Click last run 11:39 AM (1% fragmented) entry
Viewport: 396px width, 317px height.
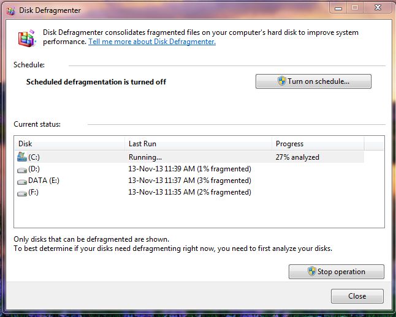[189, 169]
